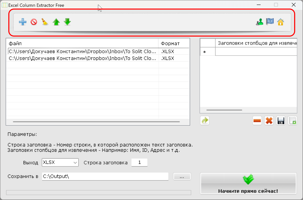Remove header row with red minus icon

(x=257, y=121)
